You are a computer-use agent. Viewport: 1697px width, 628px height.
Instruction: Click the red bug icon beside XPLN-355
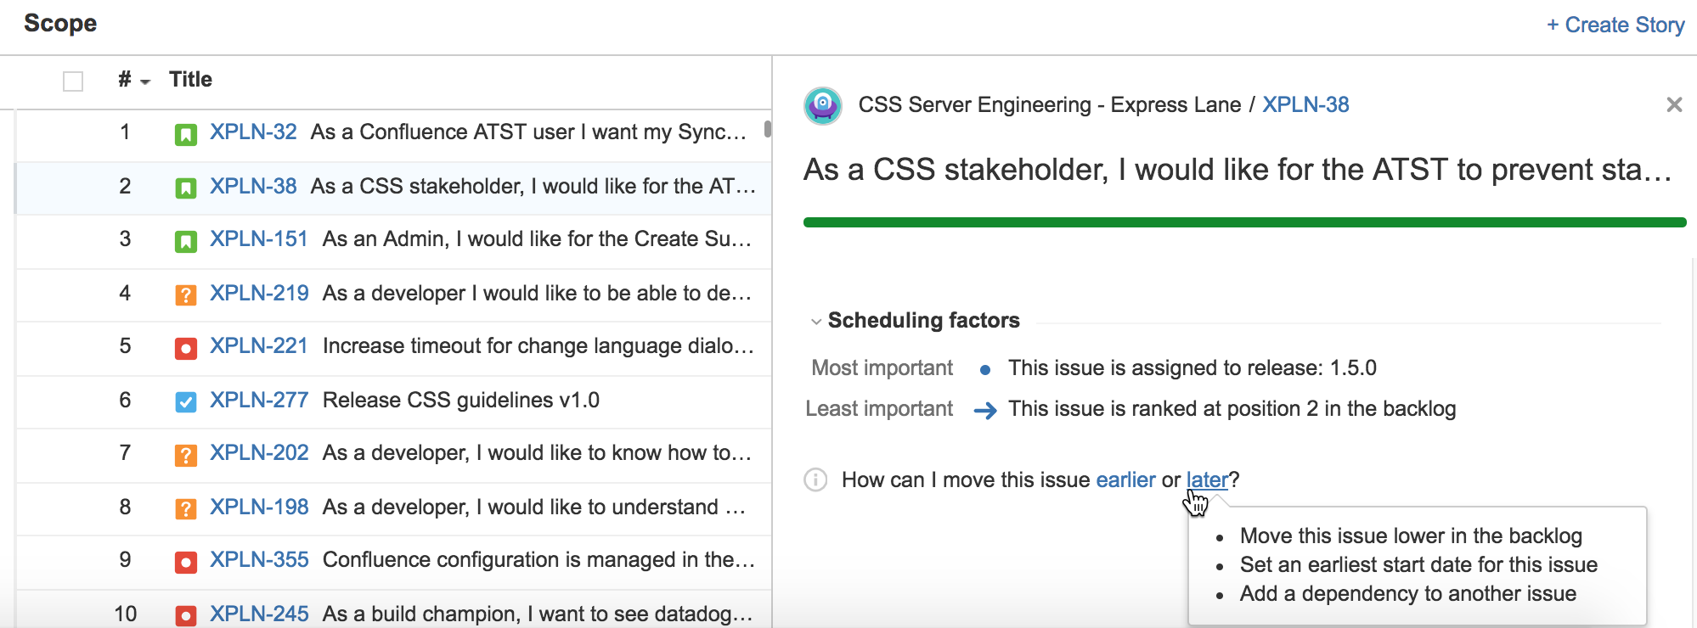[185, 562]
